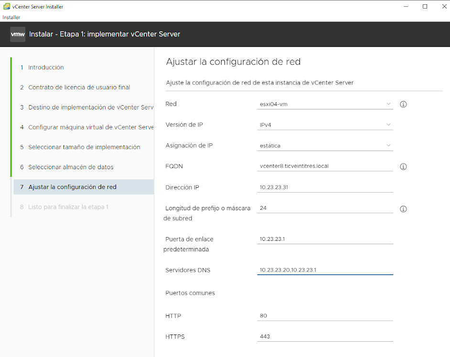Click the default gateway field 10.23.23.1
Image resolution: width=450 pixels, height=357 pixels.
tap(325, 239)
